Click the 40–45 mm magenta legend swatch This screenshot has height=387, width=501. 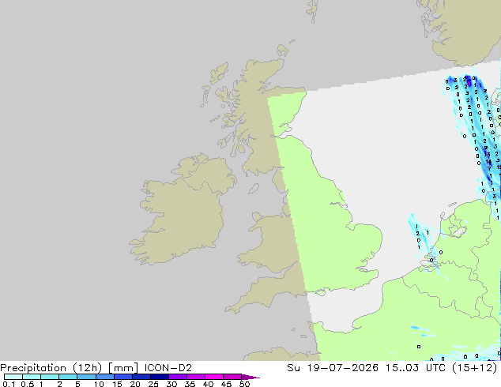point(214,377)
